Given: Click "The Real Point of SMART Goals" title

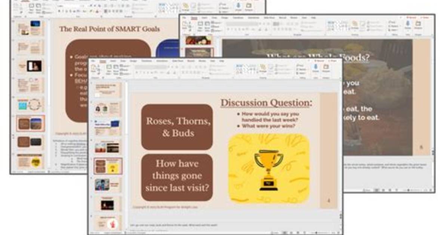Looking at the screenshot, I should coord(110,29).
